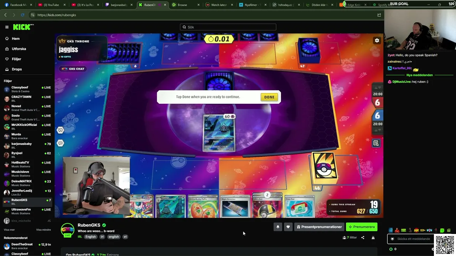Viewport: 456px width, 256px height.
Task: Open CRAZYTAWN channel in the sidebar
Action: [27, 98]
